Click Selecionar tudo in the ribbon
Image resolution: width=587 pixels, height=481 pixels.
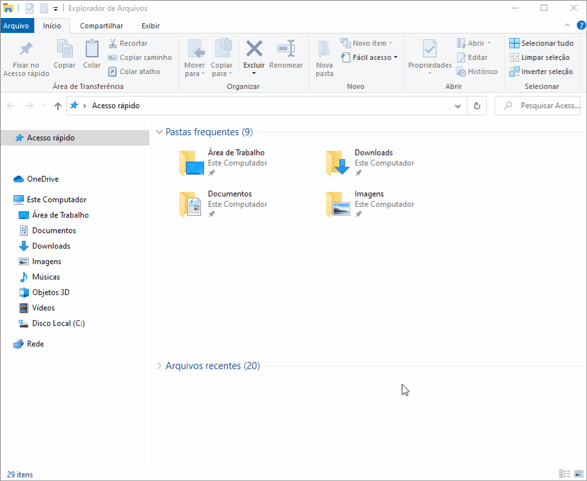pyautogui.click(x=541, y=43)
